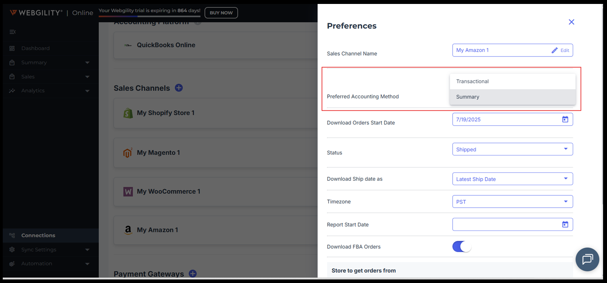Screen dimensions: 607x283
Task: Open the Status dropdown showing Shipped
Action: [x=512, y=149]
